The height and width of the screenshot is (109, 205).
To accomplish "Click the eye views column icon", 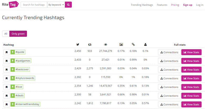I will [106, 45].
